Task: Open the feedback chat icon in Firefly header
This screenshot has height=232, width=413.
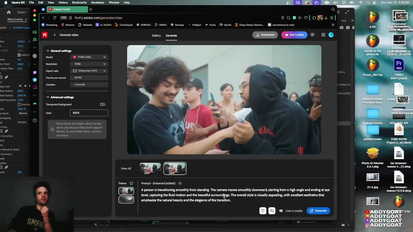Action: pyautogui.click(x=312, y=35)
